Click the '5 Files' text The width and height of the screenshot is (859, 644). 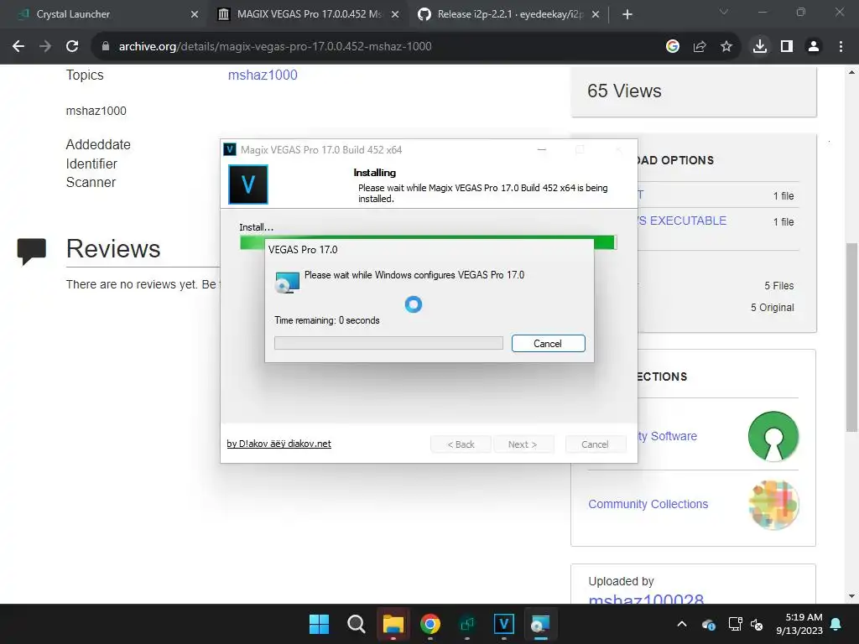(779, 286)
